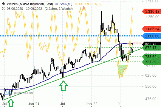
Task: Click the SSTOC(5, 5, 3) indicator label
Action: [90, 4]
